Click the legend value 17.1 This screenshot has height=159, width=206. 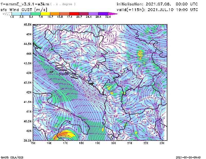tap(70, 17)
